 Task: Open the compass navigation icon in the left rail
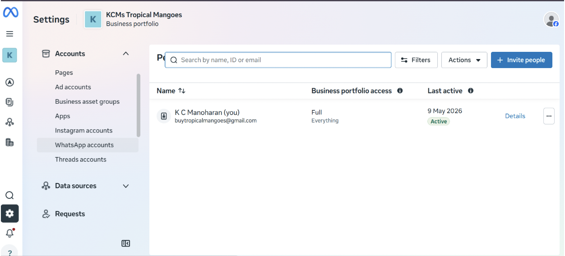pos(9,82)
